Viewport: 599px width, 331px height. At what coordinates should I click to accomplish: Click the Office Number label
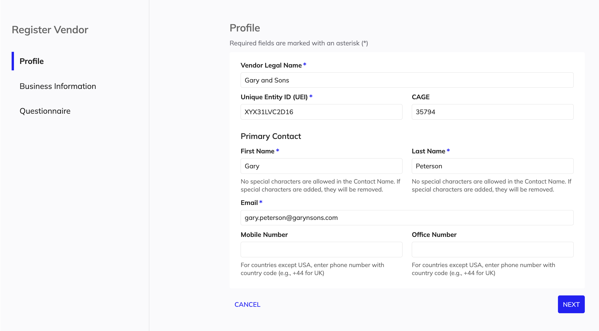coord(434,235)
